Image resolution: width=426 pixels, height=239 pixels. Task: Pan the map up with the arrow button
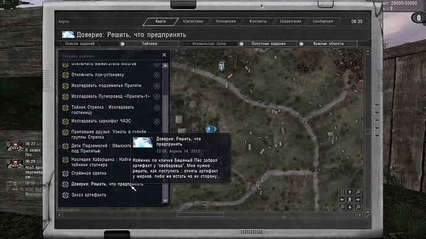350,192
